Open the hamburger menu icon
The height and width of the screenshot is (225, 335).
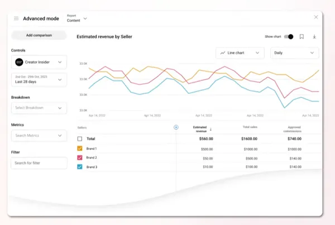pos(16,18)
